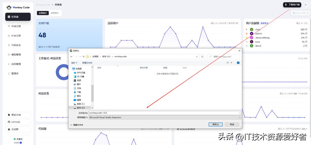Select 软件 (D:) in the navigation tree
This screenshot has width=311, height=145.
coord(80,108)
